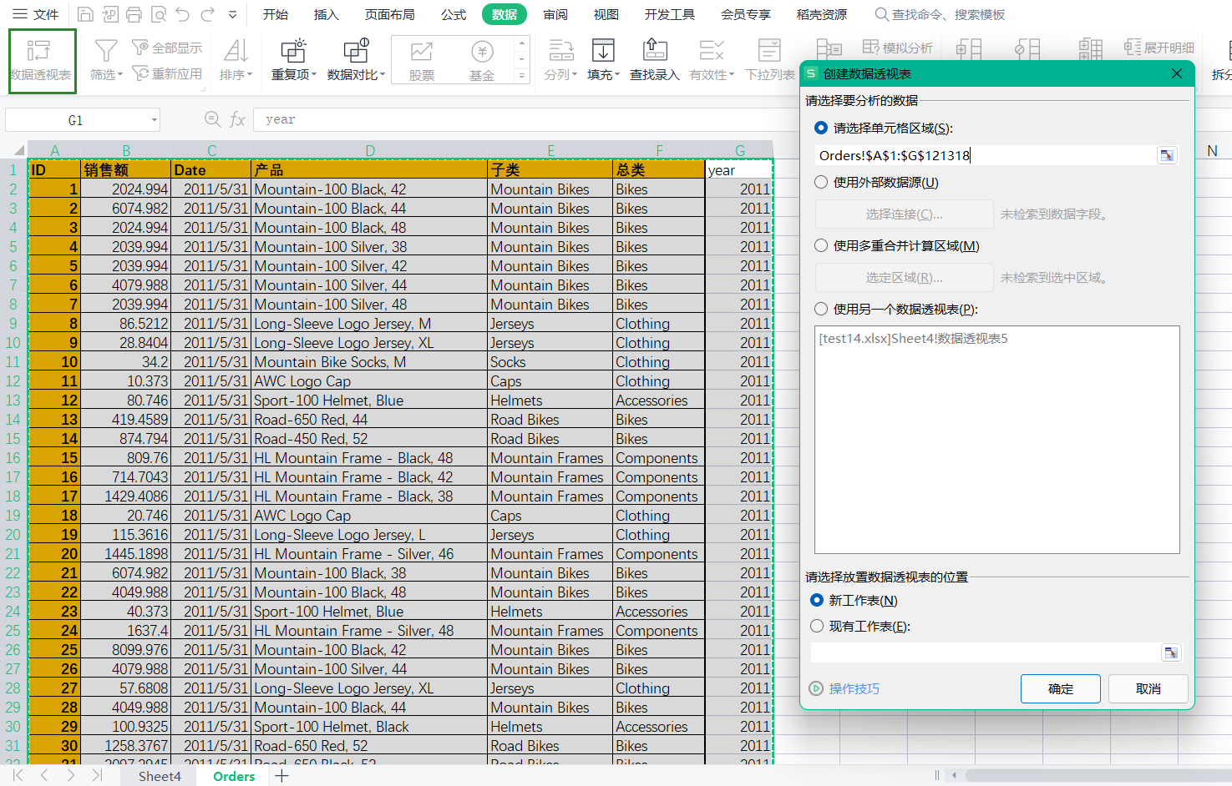This screenshot has height=786, width=1232.
Task: Click Dropdown List (下拉列表) icon
Action: coord(769,51)
